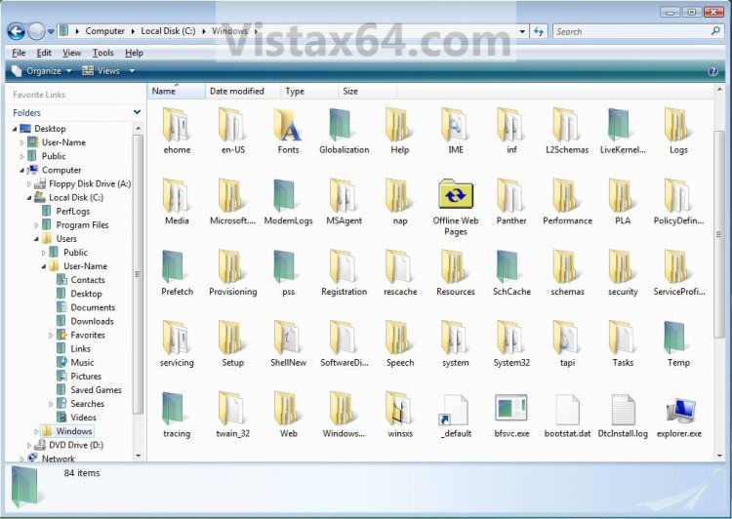Expand the Favorites tree node
The width and height of the screenshot is (732, 519).
tap(51, 336)
